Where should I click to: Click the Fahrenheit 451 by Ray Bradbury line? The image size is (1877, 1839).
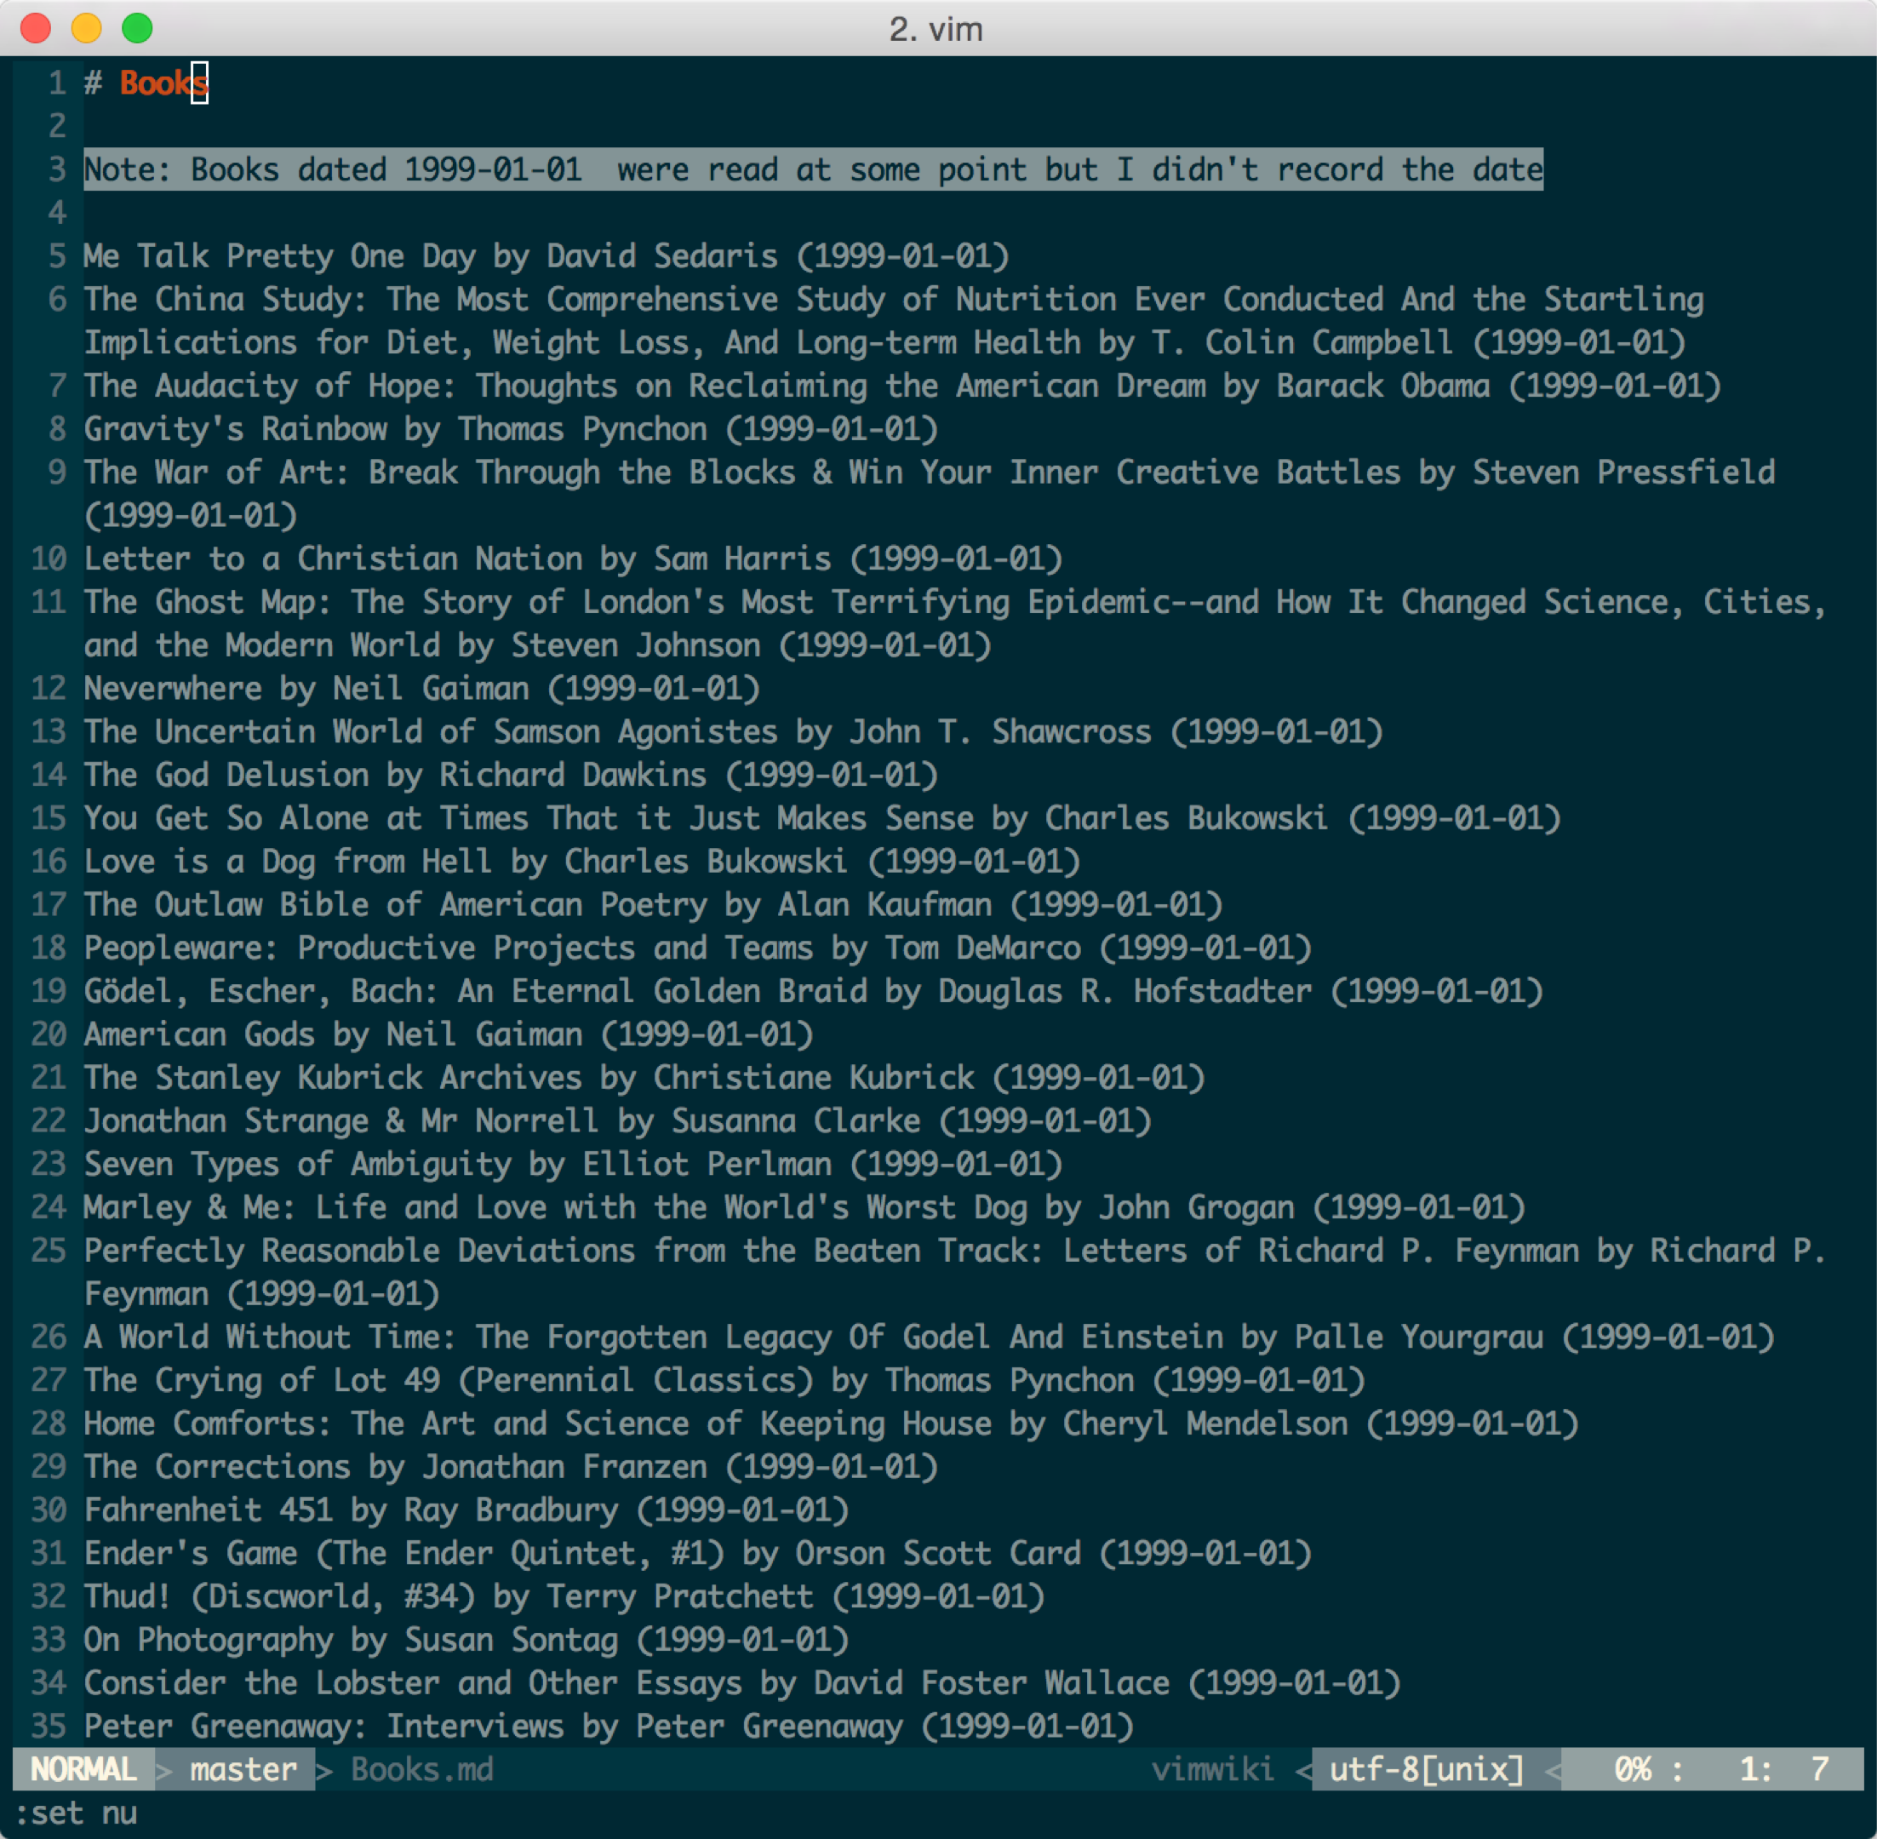(466, 1510)
